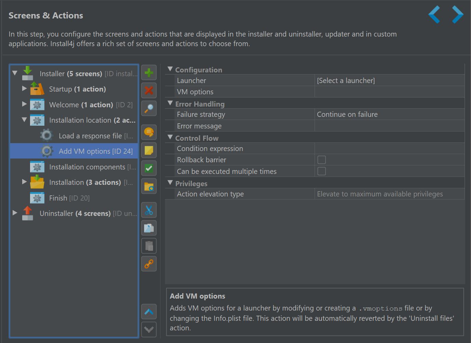Go to previous step with left arrow
The height and width of the screenshot is (343, 471).
pos(434,14)
